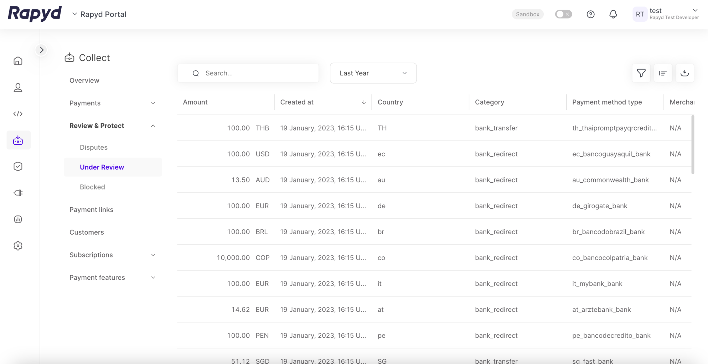Screen dimensions: 708x364
Task: Open the column sorting list icon
Action: tap(663, 73)
